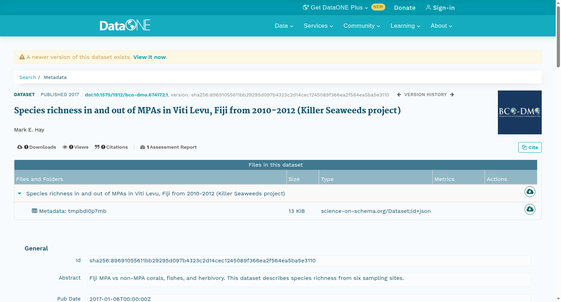This screenshot has width=561, height=302.
Task: Download the whole Species richness package
Action: [530, 192]
